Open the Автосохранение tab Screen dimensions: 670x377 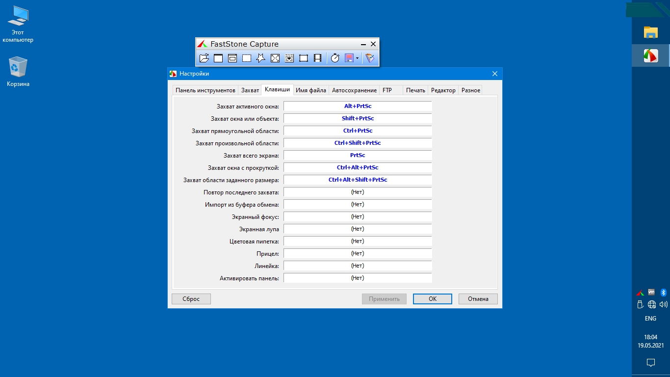click(354, 90)
